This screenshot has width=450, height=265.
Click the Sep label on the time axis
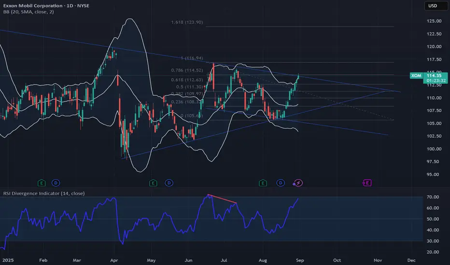pos(300,260)
